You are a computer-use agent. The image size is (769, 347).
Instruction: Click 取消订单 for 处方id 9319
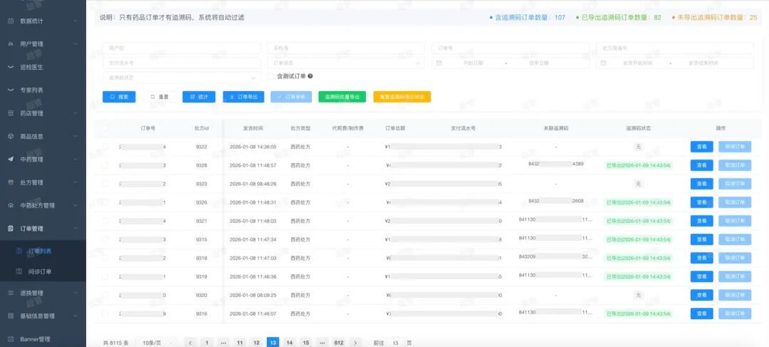click(x=735, y=276)
